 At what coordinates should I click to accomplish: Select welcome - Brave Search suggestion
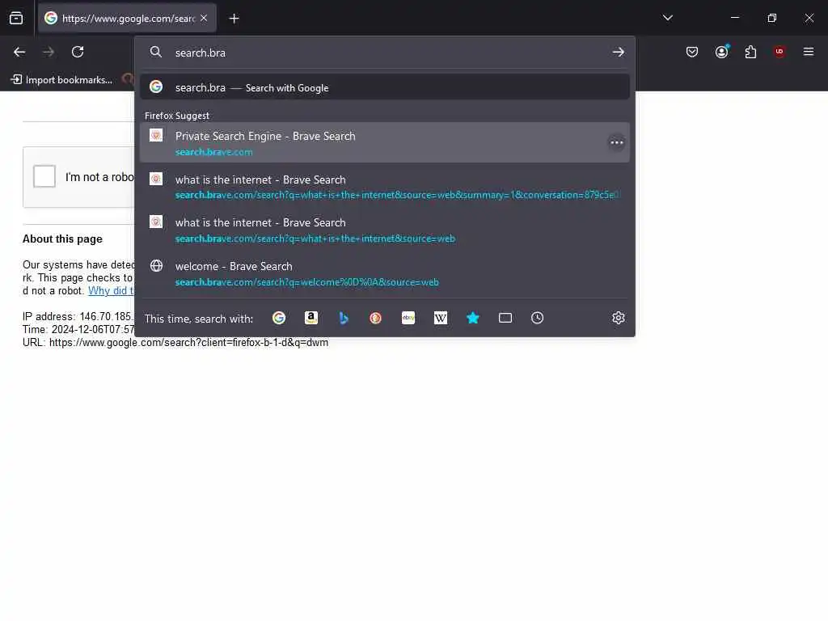coord(384,273)
